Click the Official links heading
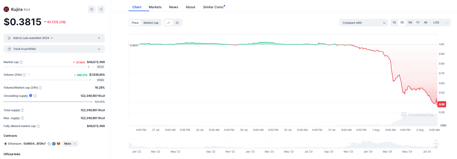457x159 pixels. coord(12,154)
